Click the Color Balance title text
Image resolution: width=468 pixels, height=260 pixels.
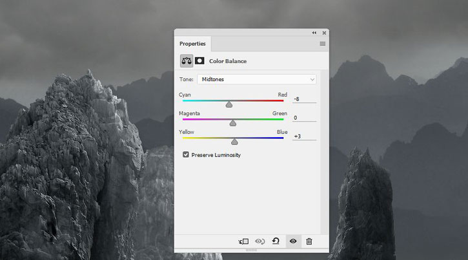pos(228,61)
